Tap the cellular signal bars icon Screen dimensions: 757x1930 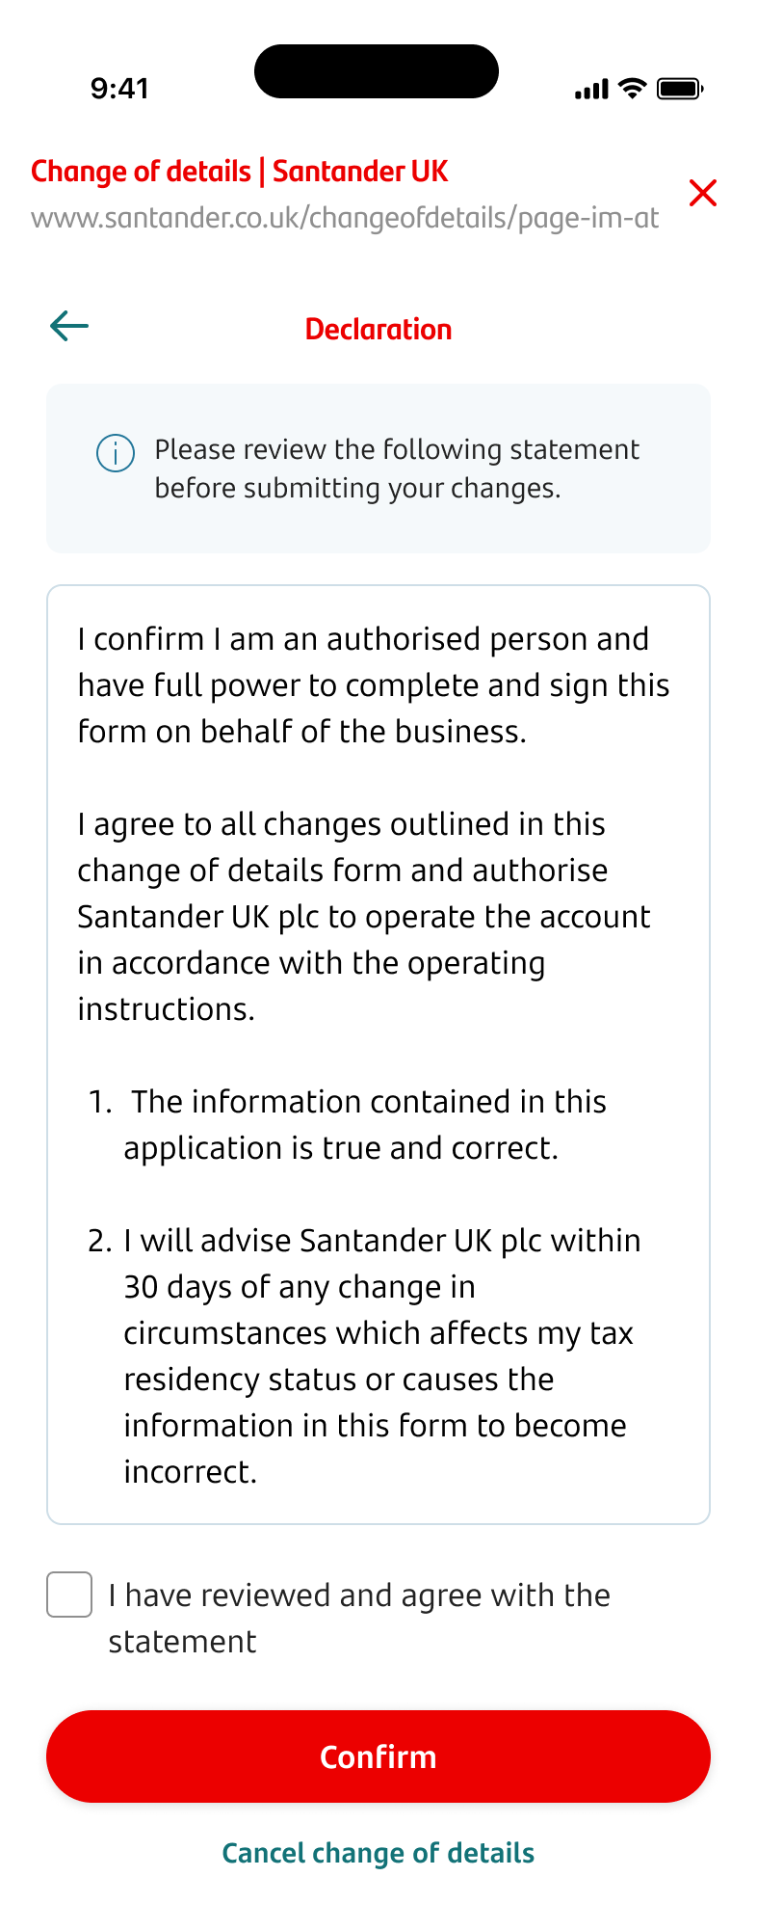pos(591,90)
